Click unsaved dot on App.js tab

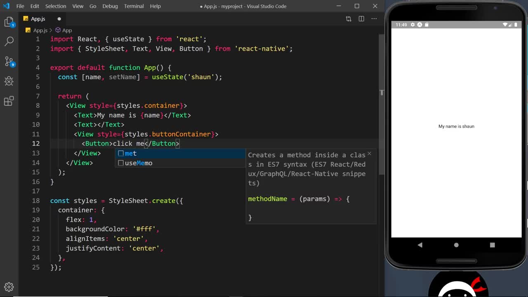coord(59,19)
